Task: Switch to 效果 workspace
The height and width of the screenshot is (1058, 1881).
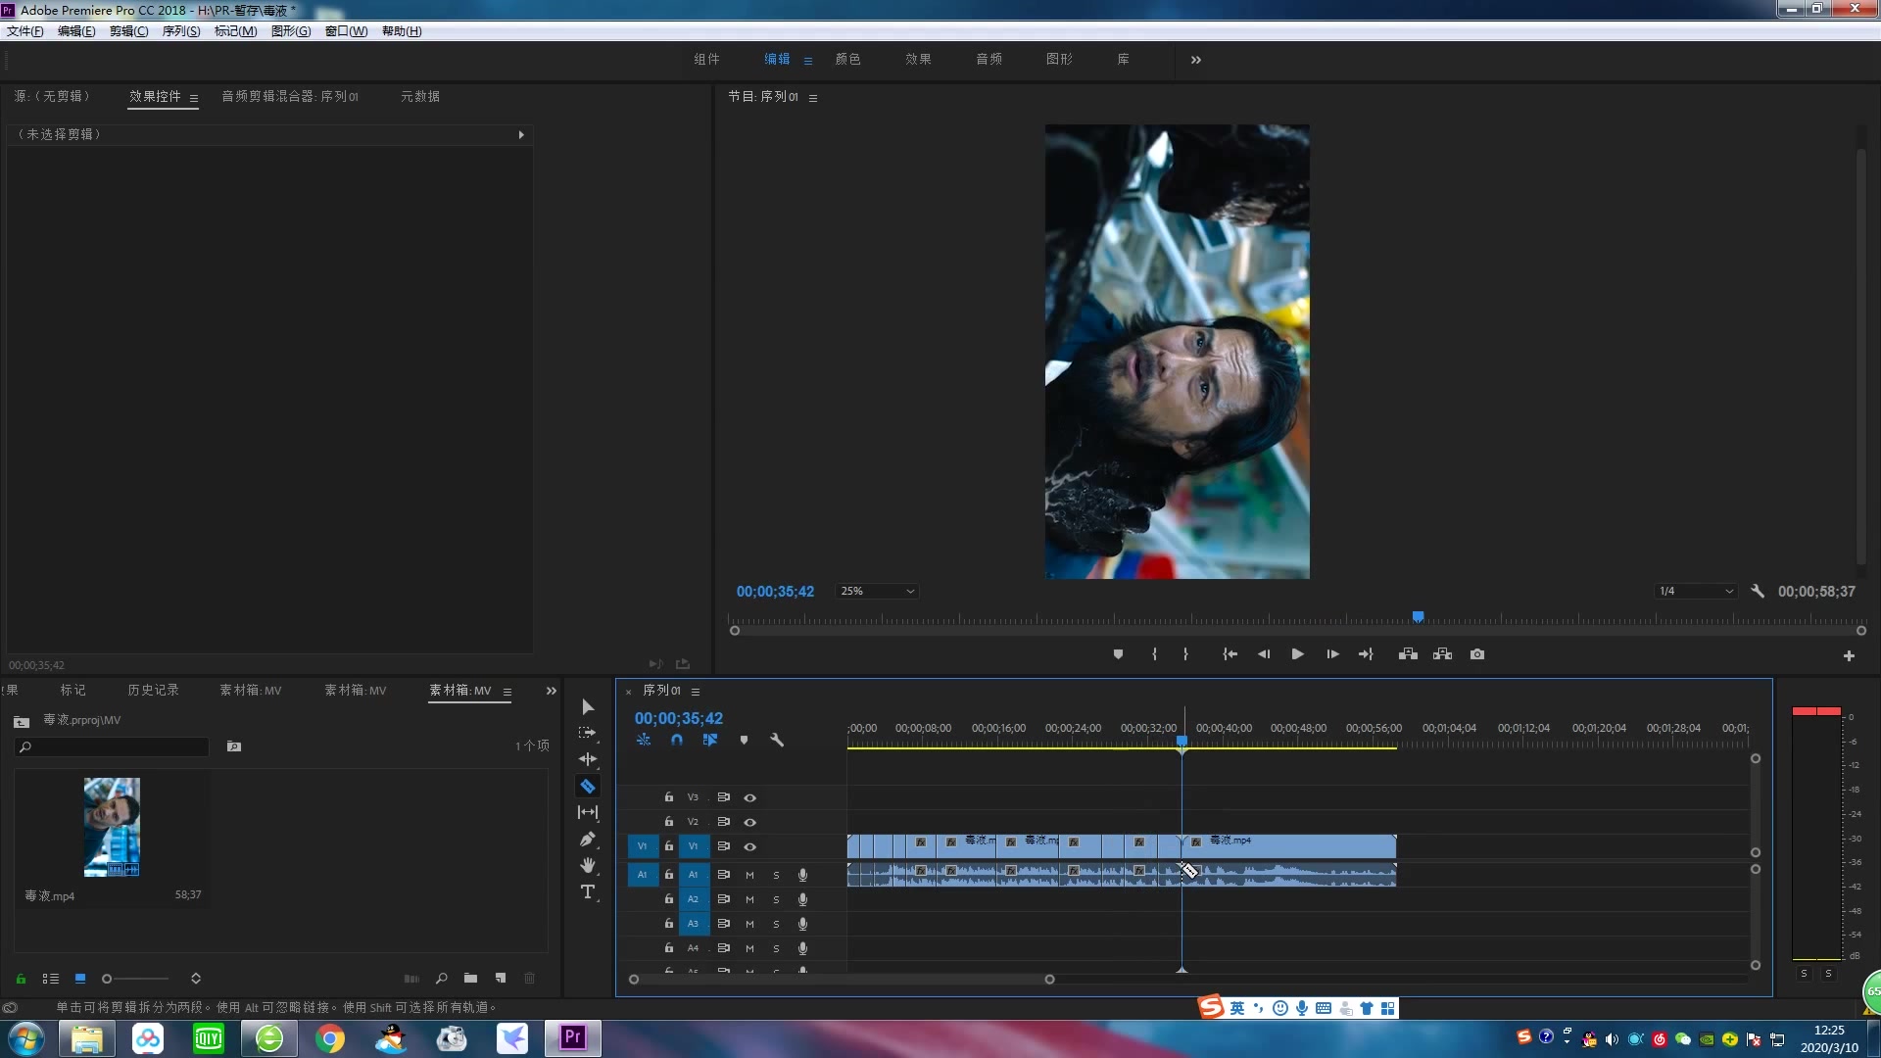Action: point(918,59)
